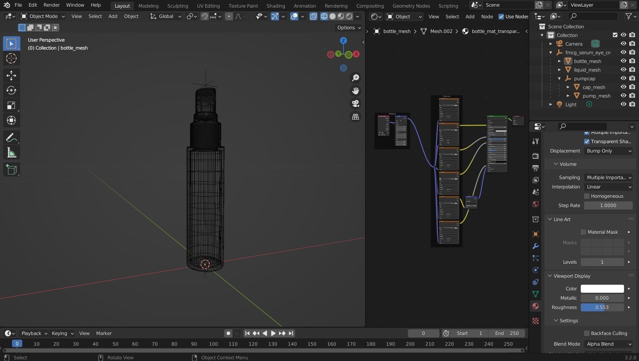Open the Scene properties tab
639x361 pixels.
(x=535, y=192)
